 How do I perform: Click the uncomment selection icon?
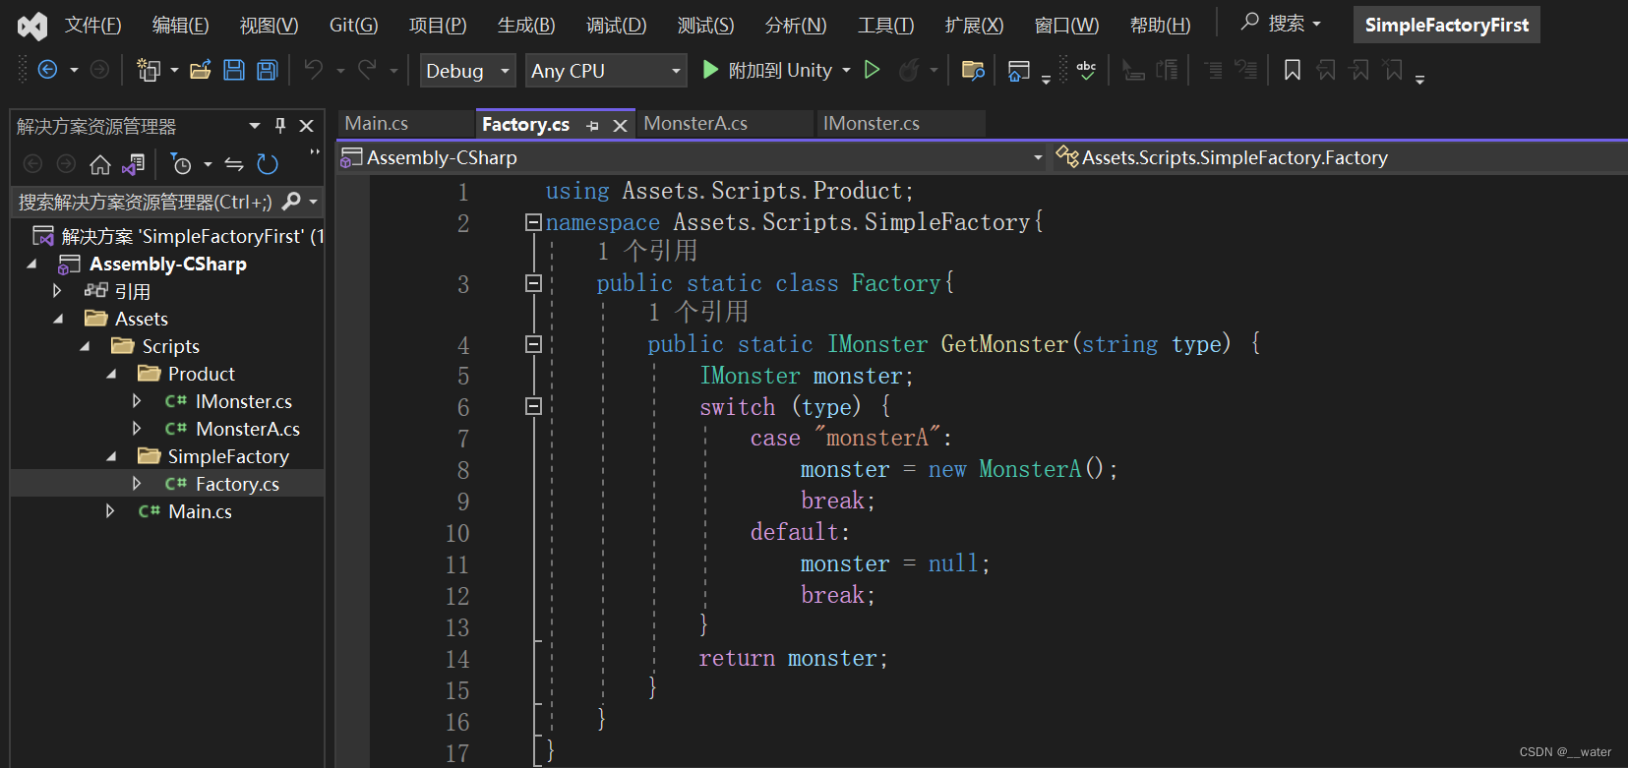click(1167, 70)
